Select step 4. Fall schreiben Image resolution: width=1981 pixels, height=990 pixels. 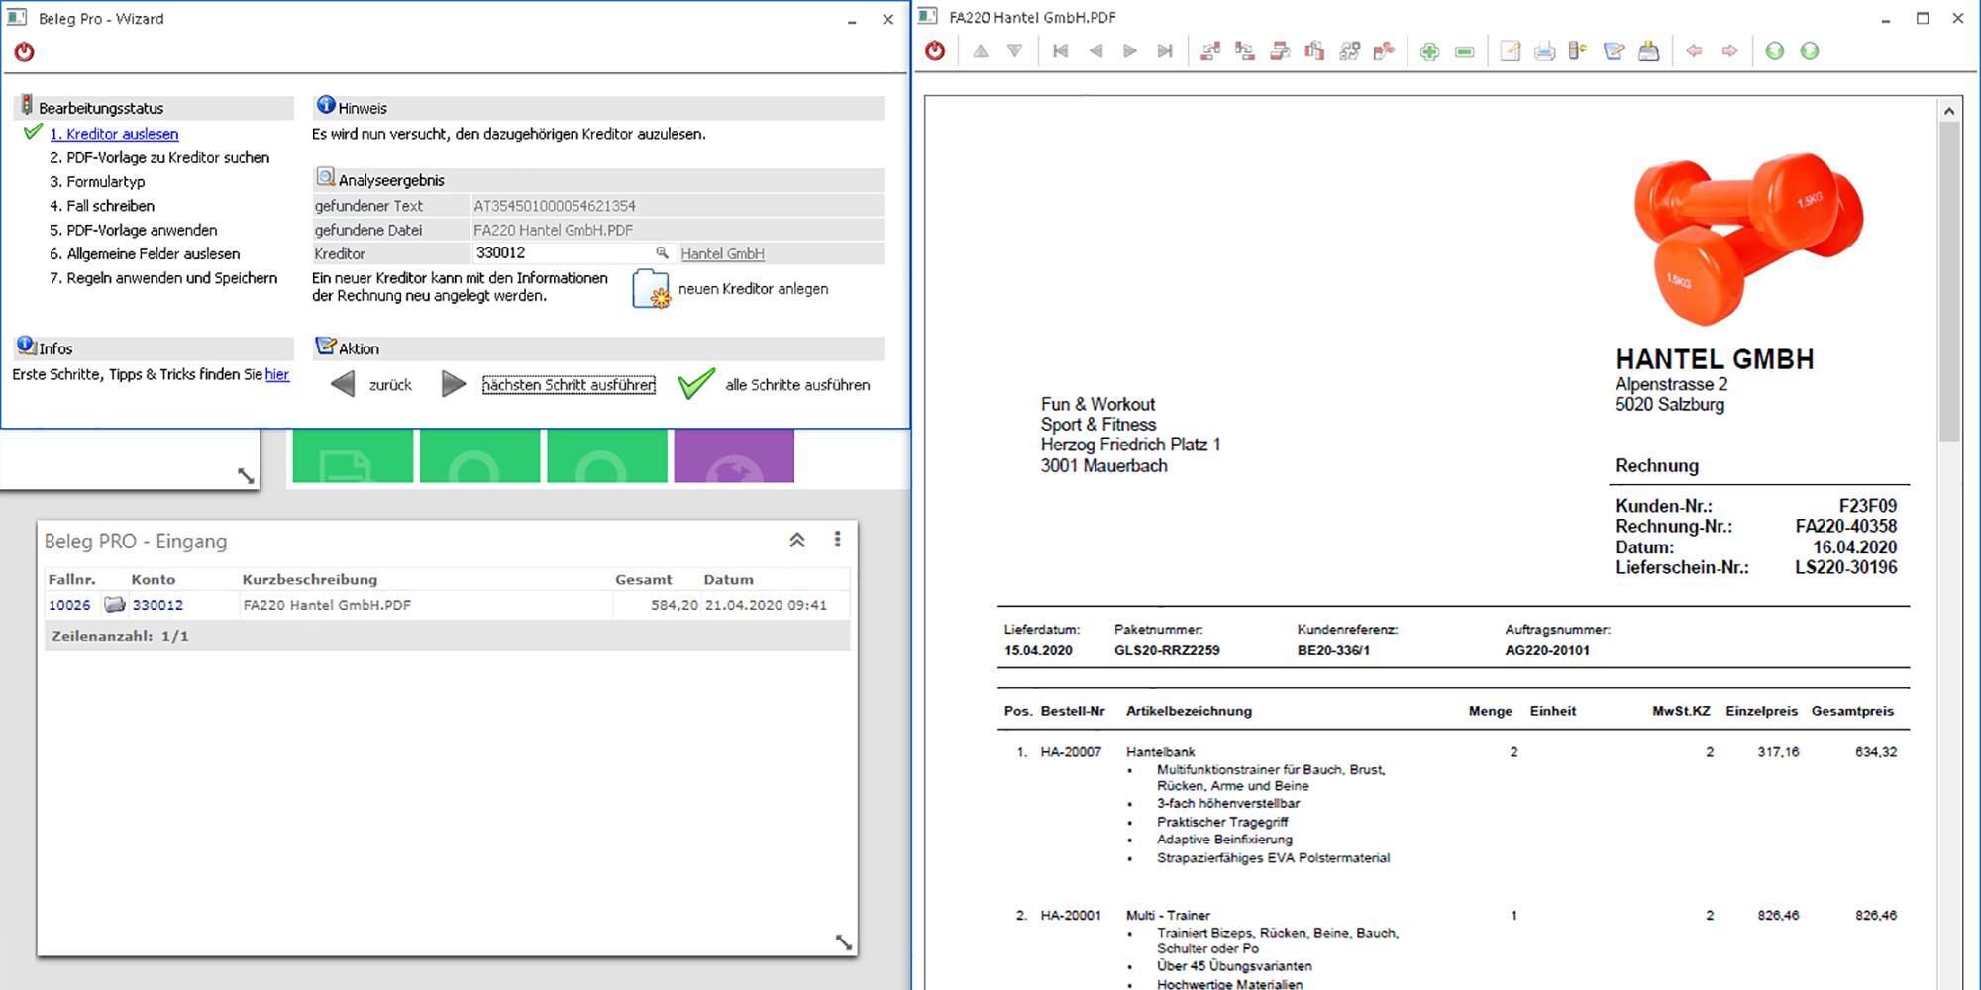[102, 206]
